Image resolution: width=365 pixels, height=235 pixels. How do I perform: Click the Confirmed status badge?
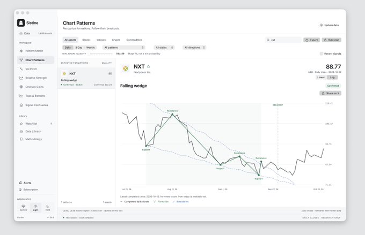coord(333,86)
